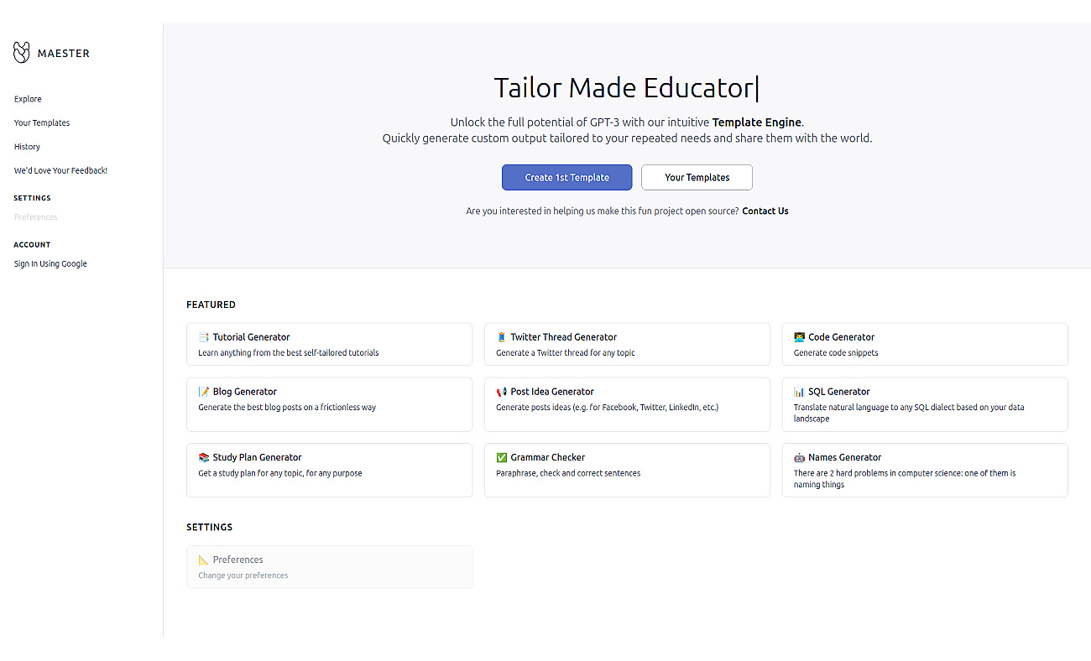
Task: Open the Post Idea Generator card title
Action: (552, 392)
